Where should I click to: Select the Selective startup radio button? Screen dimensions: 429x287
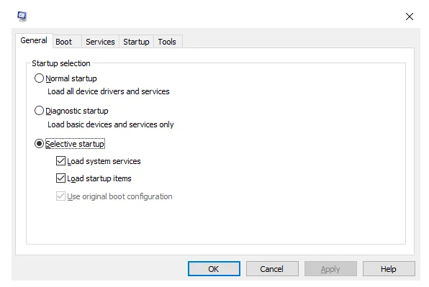pos(39,144)
